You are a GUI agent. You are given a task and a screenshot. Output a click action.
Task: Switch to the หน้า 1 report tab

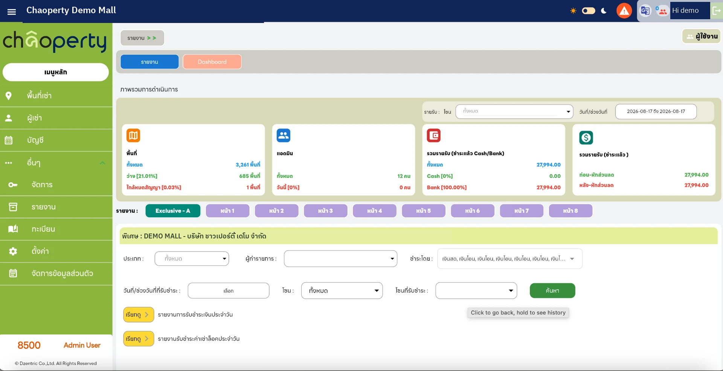227,211
